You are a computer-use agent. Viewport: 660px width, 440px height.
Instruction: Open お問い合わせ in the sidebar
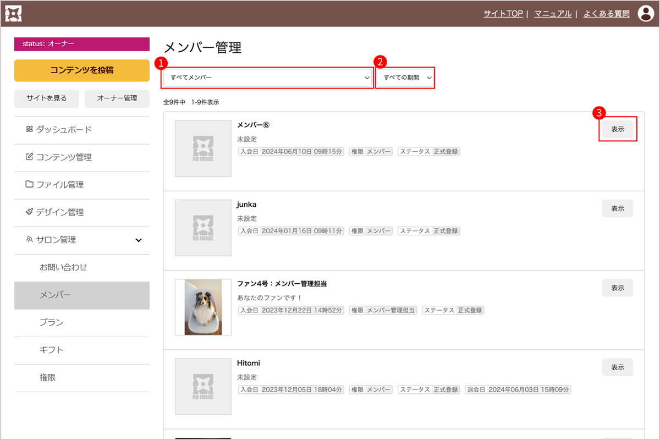pyautogui.click(x=63, y=268)
